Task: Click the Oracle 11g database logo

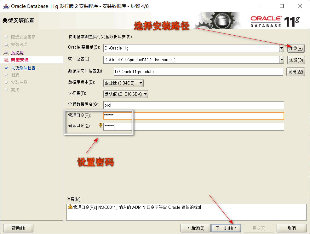Action: click(x=275, y=21)
